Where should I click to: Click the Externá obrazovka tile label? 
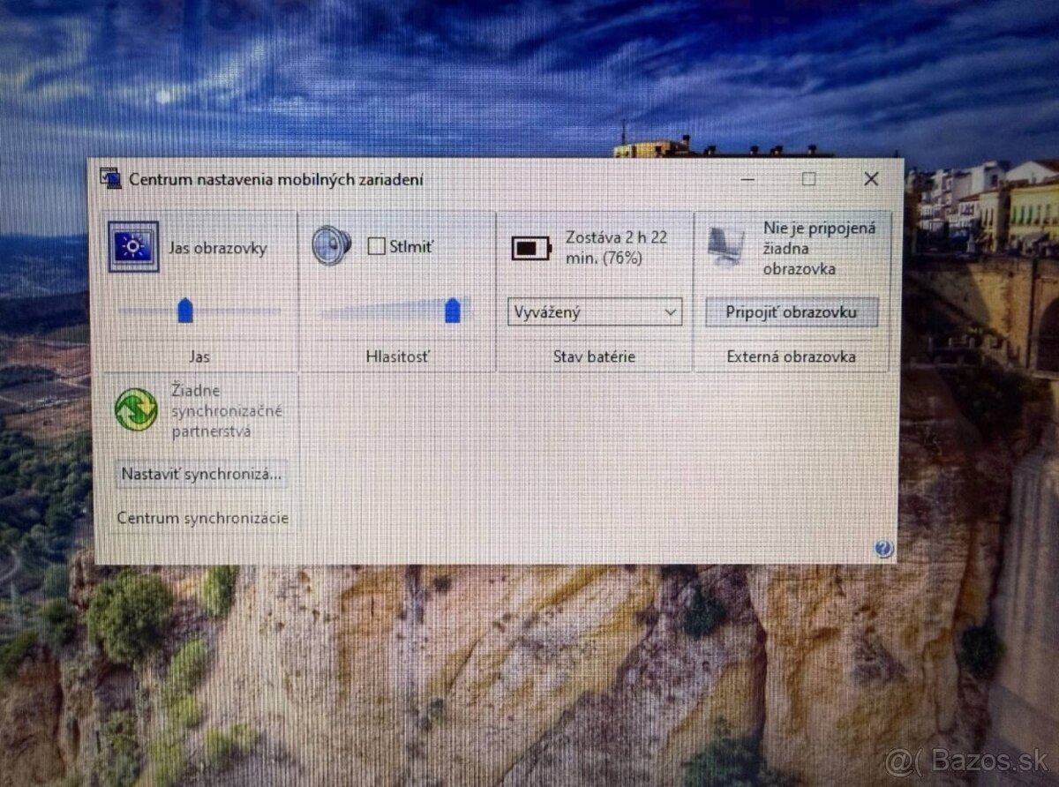791,356
